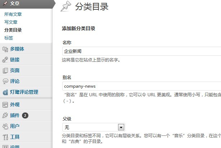Click the 链接 chain link icon
The width and height of the screenshot is (221, 148).
click(x=5, y=60)
